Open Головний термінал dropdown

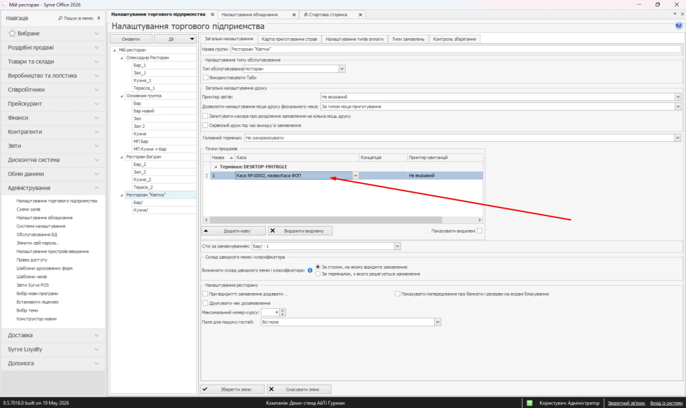pos(678,138)
